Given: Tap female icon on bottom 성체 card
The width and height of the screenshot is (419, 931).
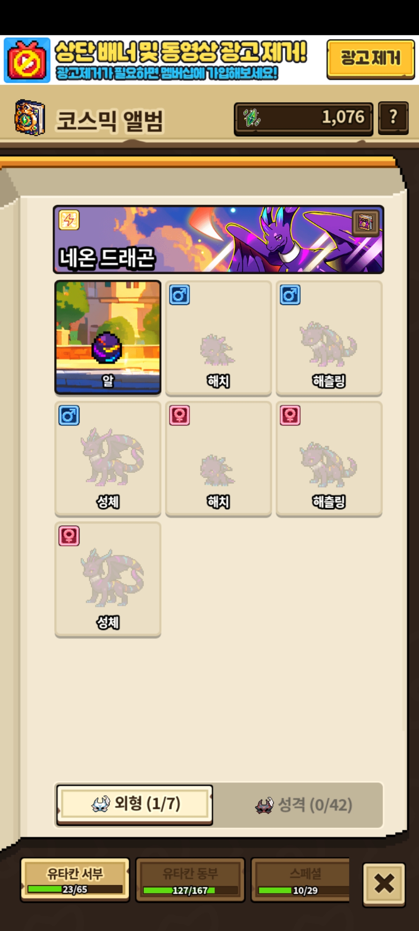Looking at the screenshot, I should pyautogui.click(x=69, y=536).
